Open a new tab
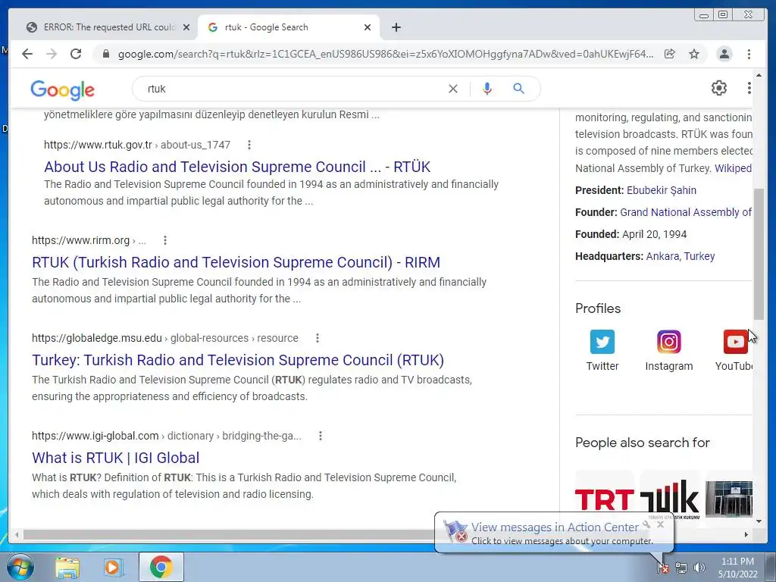The image size is (776, 582). click(x=396, y=27)
